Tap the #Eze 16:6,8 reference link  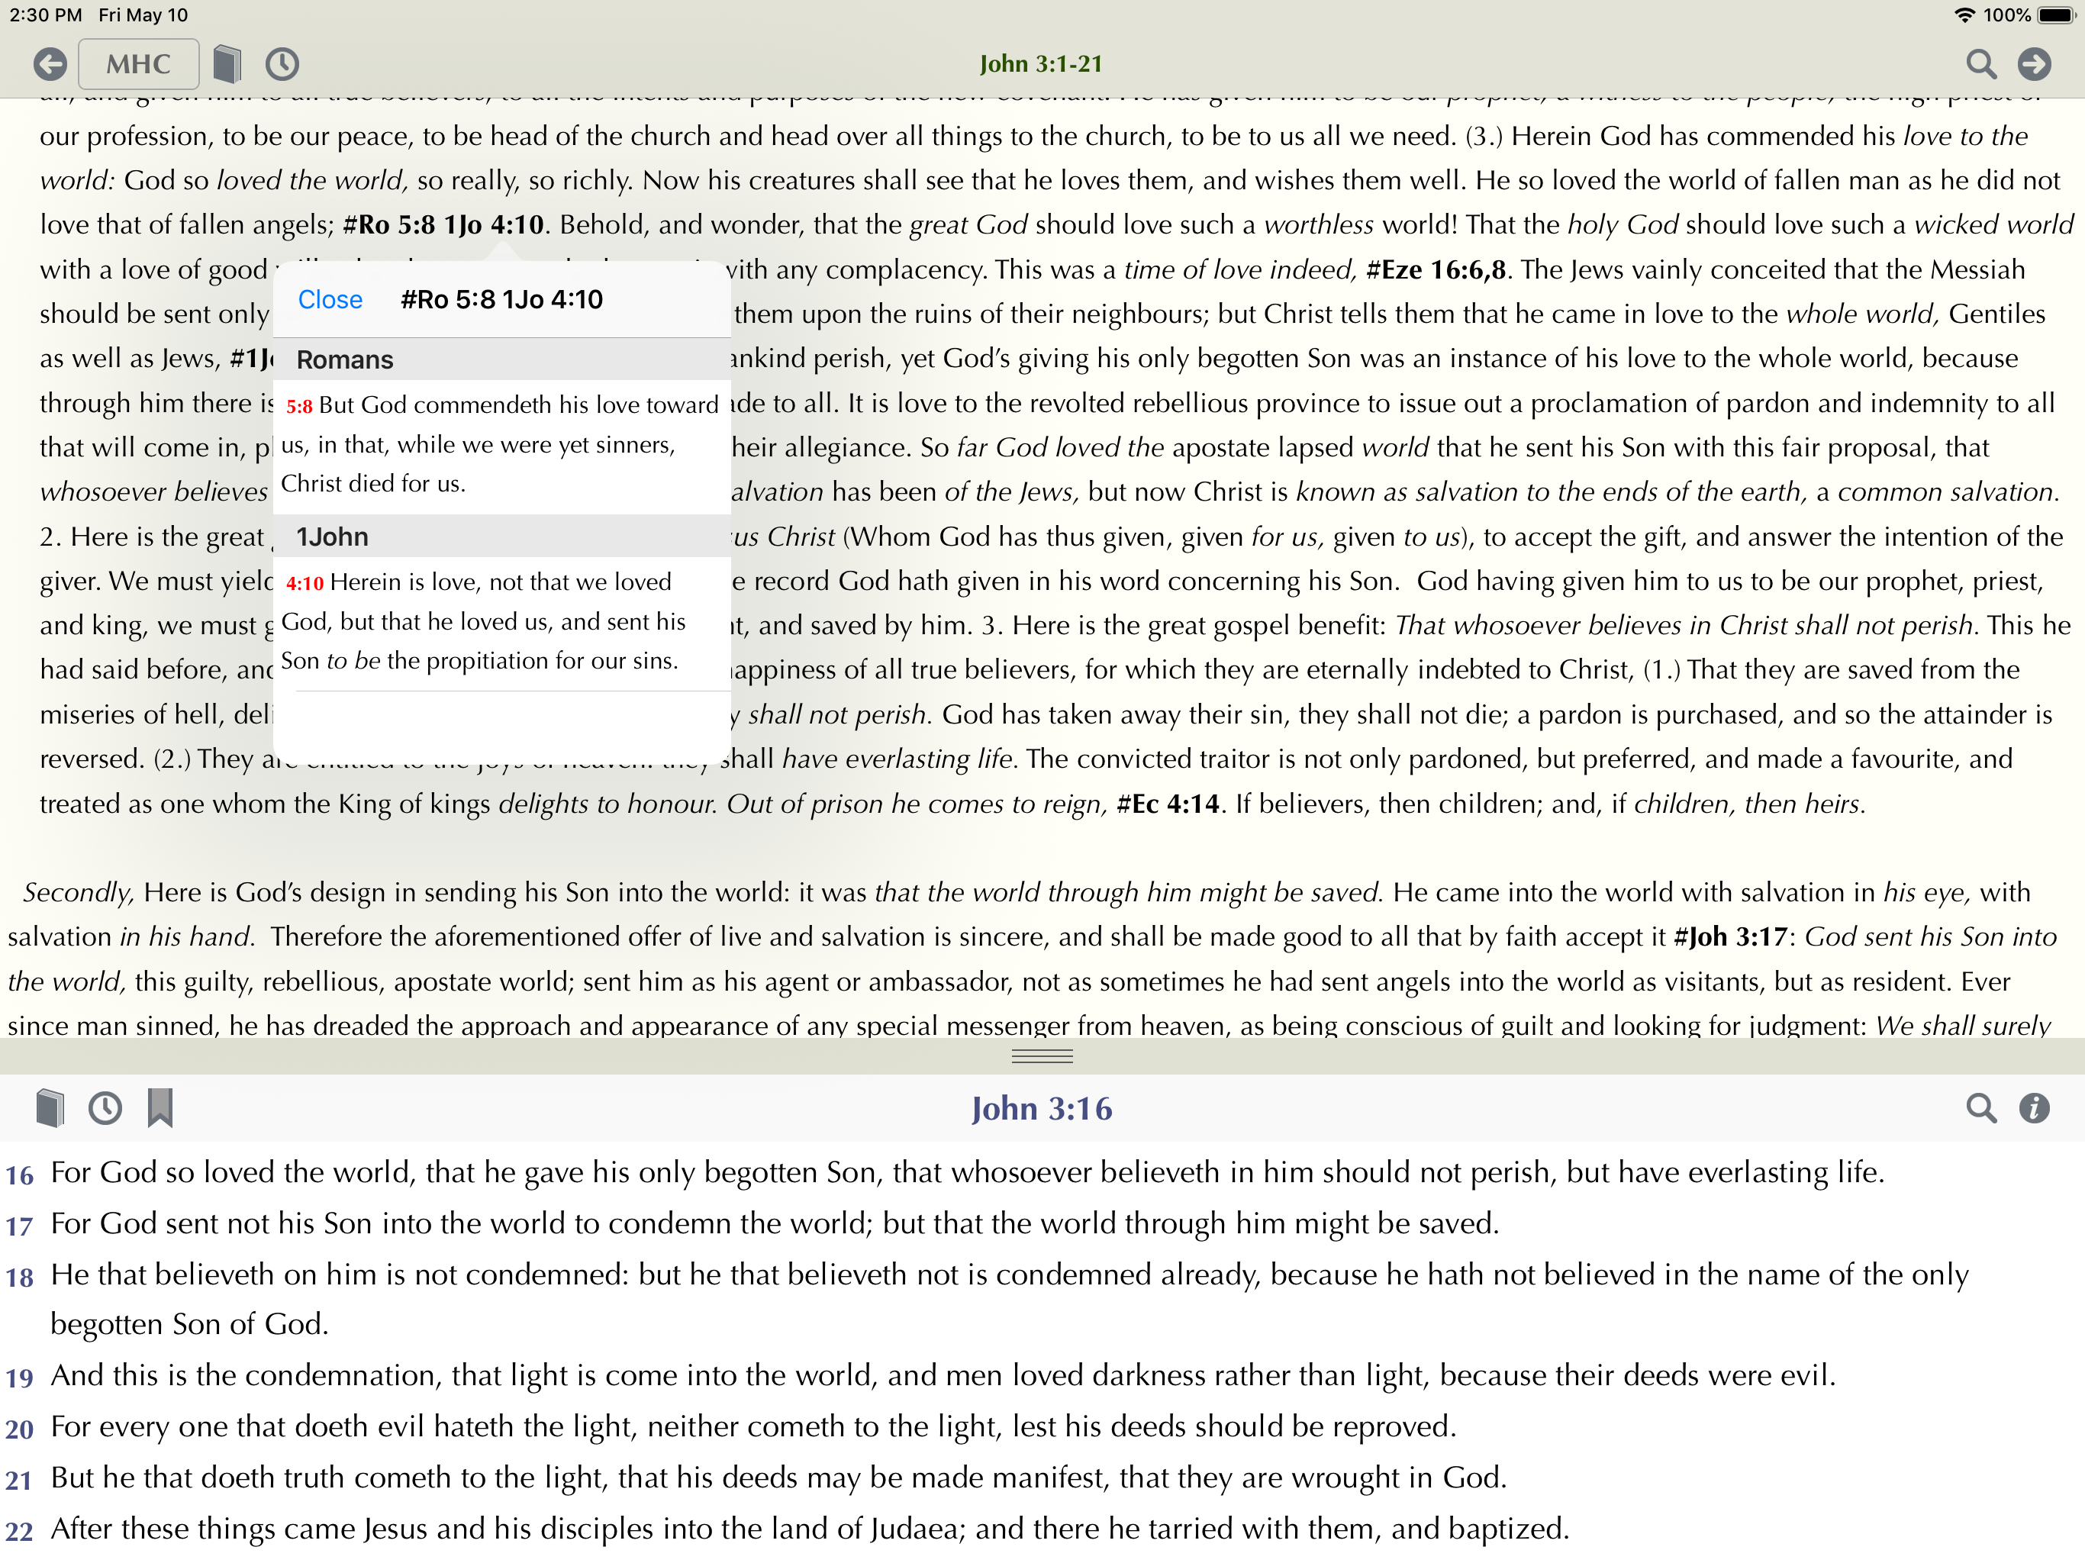[1436, 269]
